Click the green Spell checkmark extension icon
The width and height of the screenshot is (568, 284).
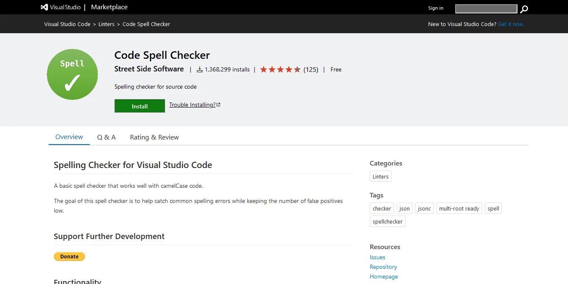click(72, 74)
